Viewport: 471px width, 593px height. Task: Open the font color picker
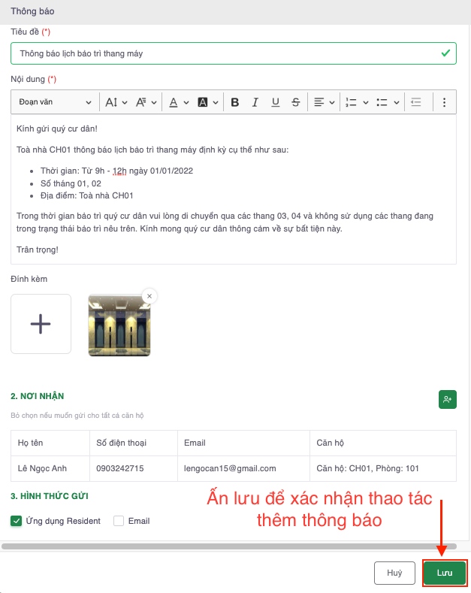coord(178,102)
